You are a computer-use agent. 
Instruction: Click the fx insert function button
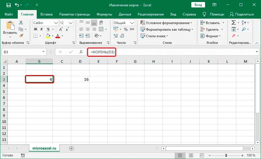click(x=81, y=52)
